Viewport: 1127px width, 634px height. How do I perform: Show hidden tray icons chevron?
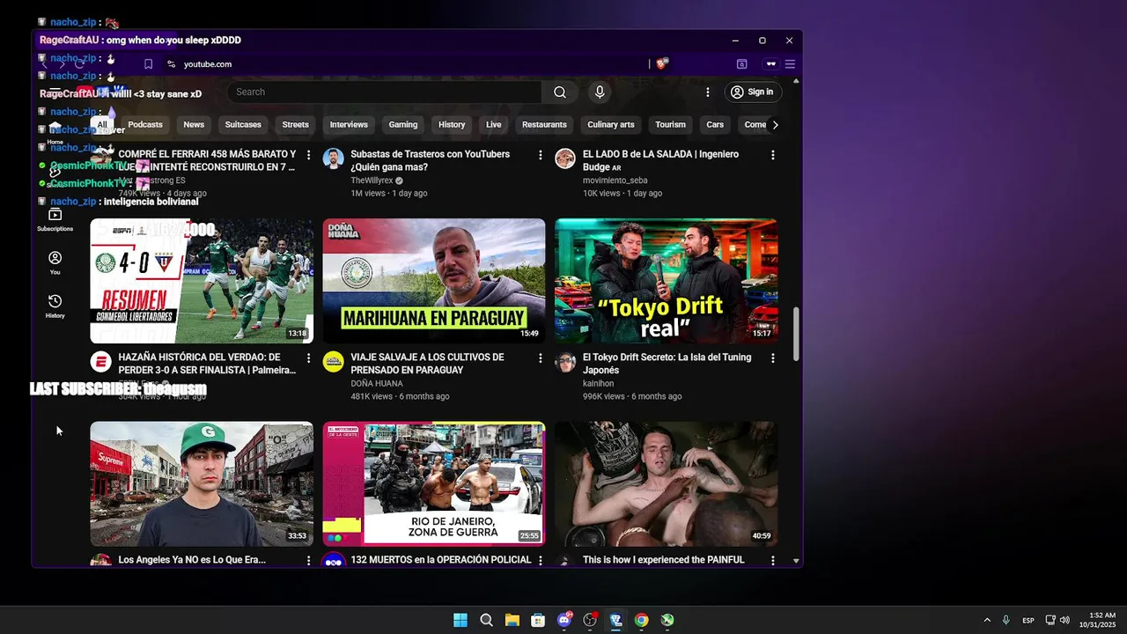tap(987, 620)
